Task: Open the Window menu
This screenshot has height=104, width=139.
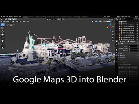Action: [16, 17]
